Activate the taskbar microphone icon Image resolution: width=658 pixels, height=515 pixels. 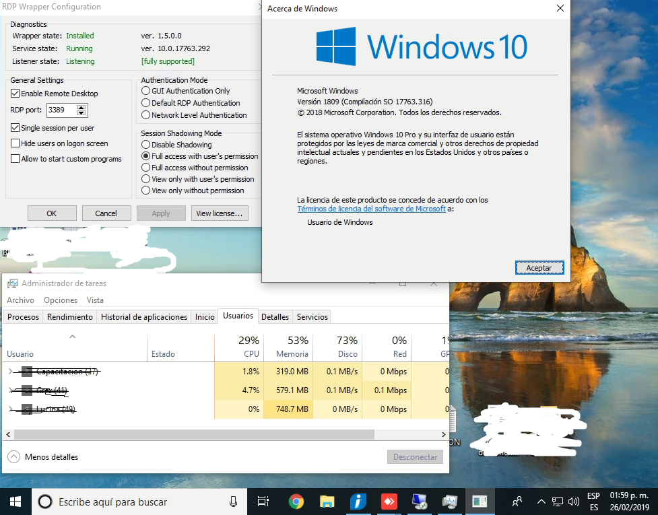[x=233, y=502]
